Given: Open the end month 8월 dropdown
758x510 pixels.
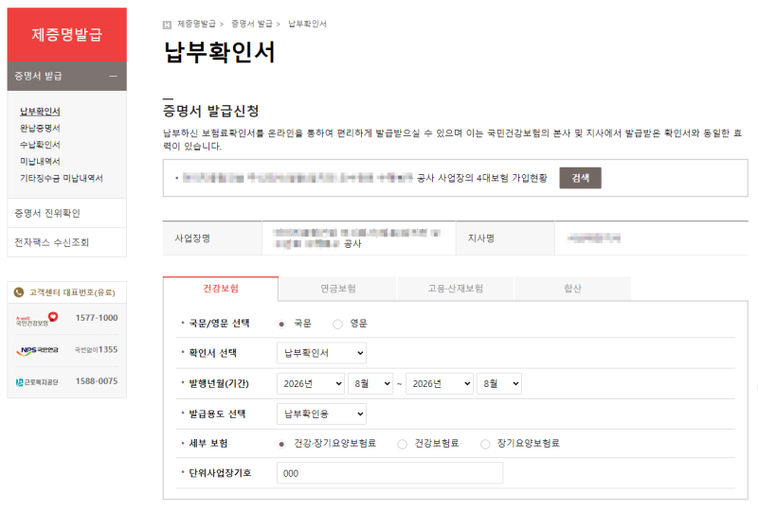Looking at the screenshot, I should [x=499, y=383].
